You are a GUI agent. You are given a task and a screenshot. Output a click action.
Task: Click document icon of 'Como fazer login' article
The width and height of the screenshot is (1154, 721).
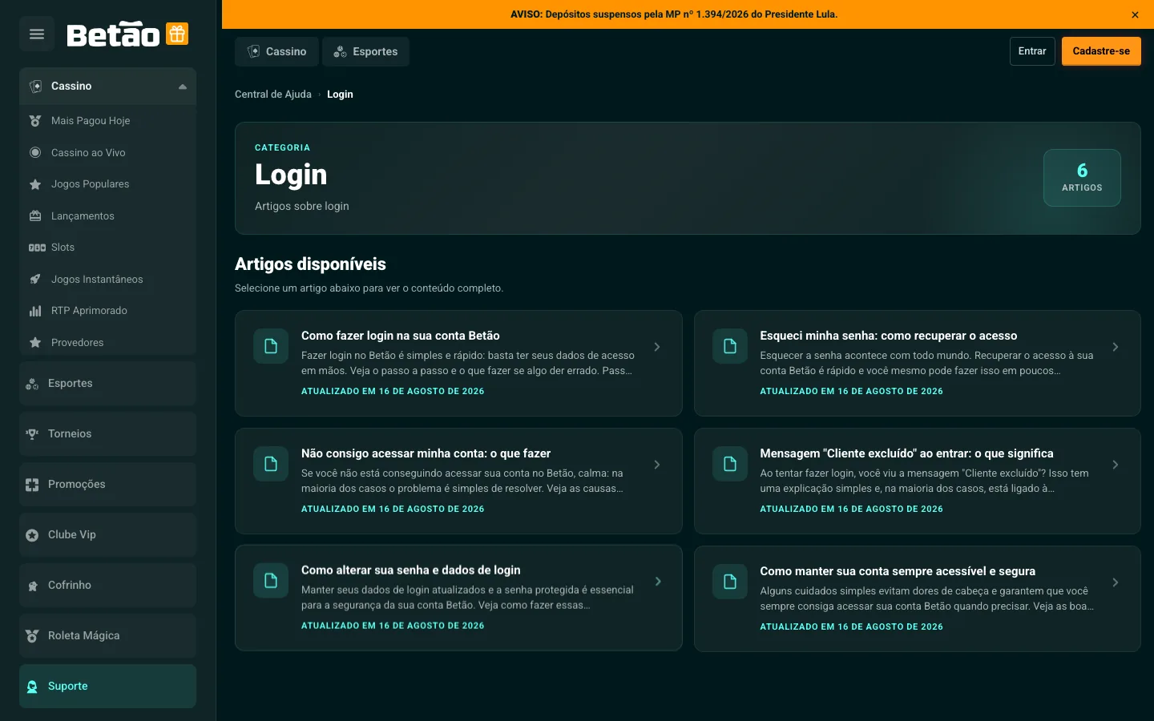pos(271,346)
